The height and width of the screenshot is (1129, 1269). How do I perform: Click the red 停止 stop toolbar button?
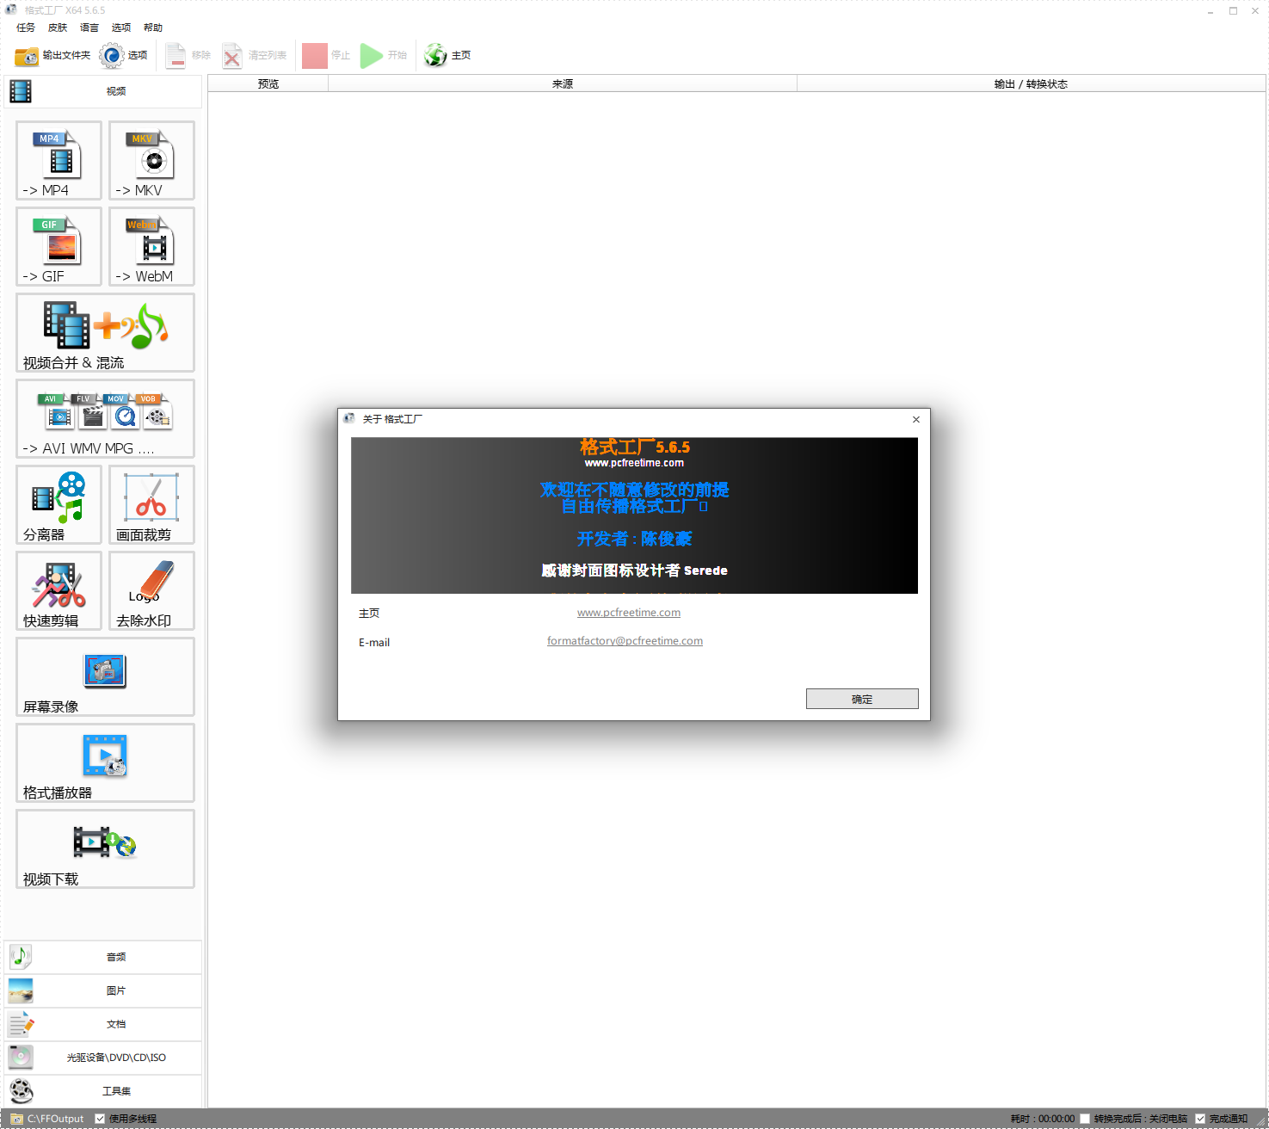coord(315,56)
